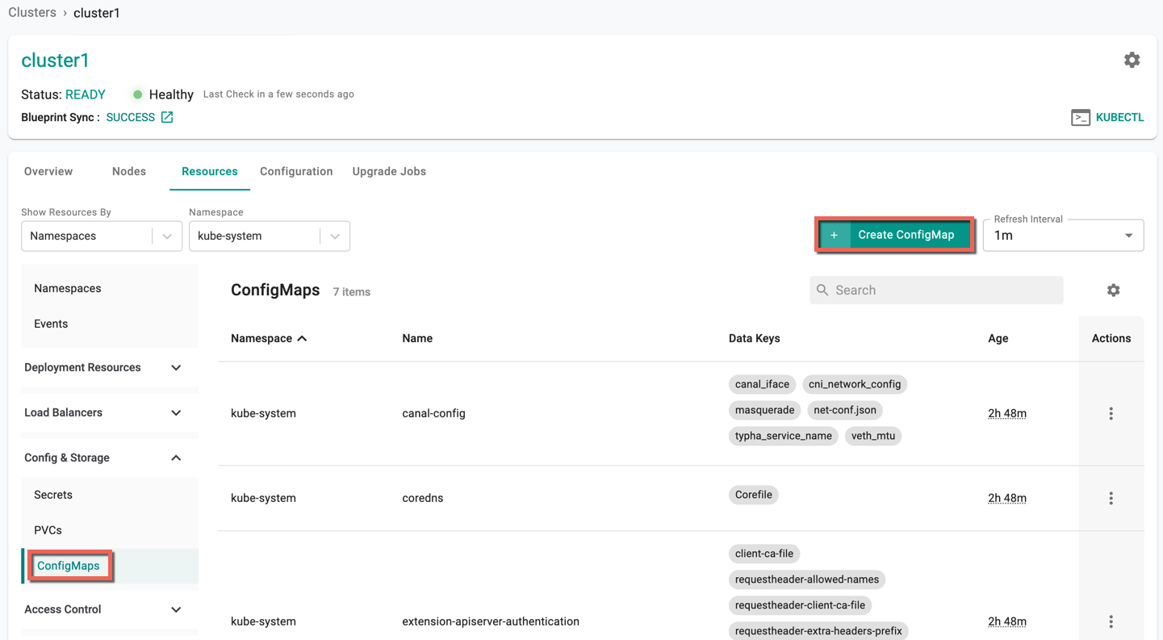Select the Resources tab

tap(210, 171)
